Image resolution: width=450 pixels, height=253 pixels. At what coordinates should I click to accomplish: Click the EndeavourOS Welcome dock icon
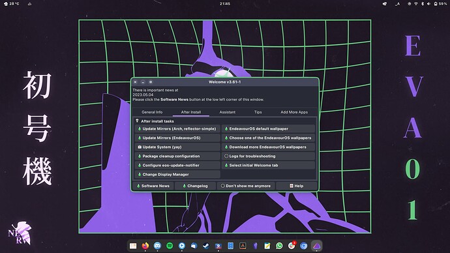click(x=316, y=246)
